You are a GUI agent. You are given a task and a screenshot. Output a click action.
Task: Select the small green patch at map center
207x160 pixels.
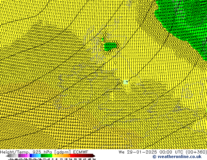(110, 47)
